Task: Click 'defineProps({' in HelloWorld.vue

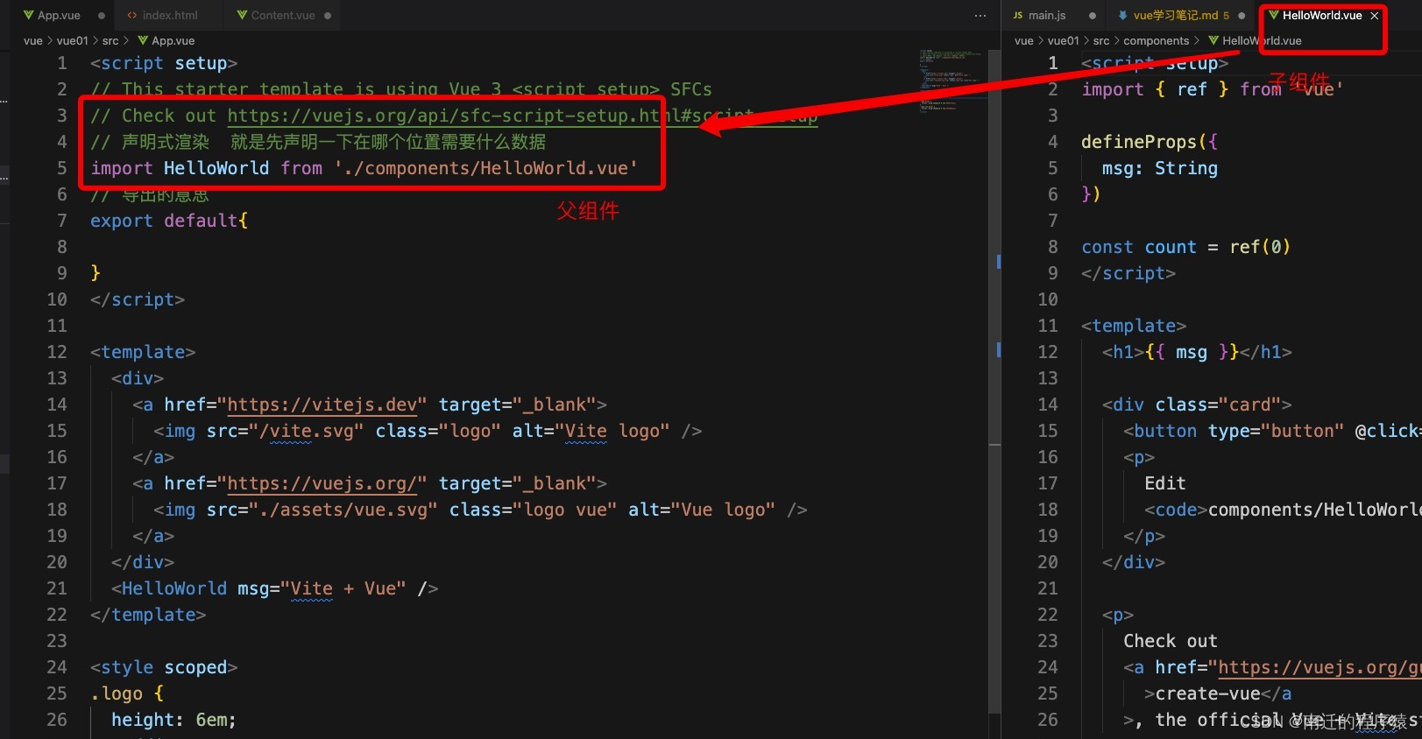Action: click(x=1150, y=142)
